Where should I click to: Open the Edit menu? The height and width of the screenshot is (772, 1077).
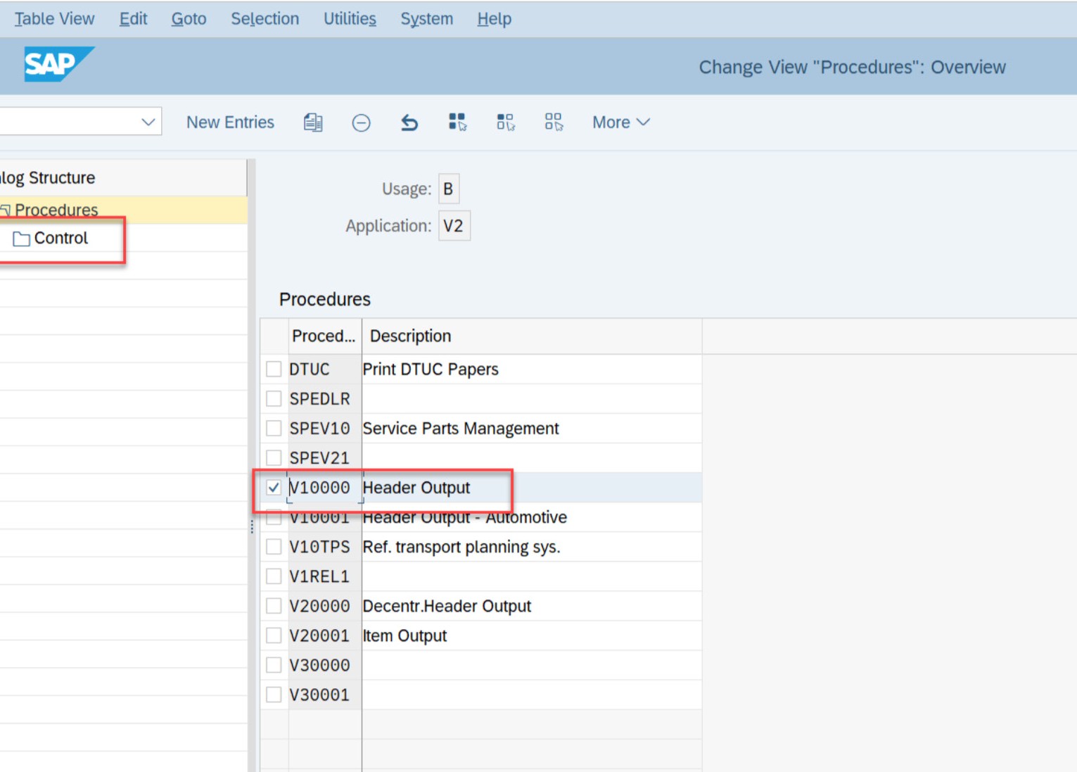point(133,19)
